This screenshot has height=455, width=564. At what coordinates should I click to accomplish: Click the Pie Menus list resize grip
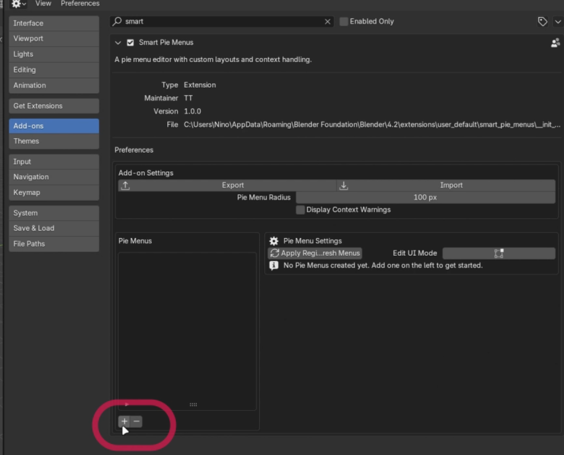pos(193,405)
